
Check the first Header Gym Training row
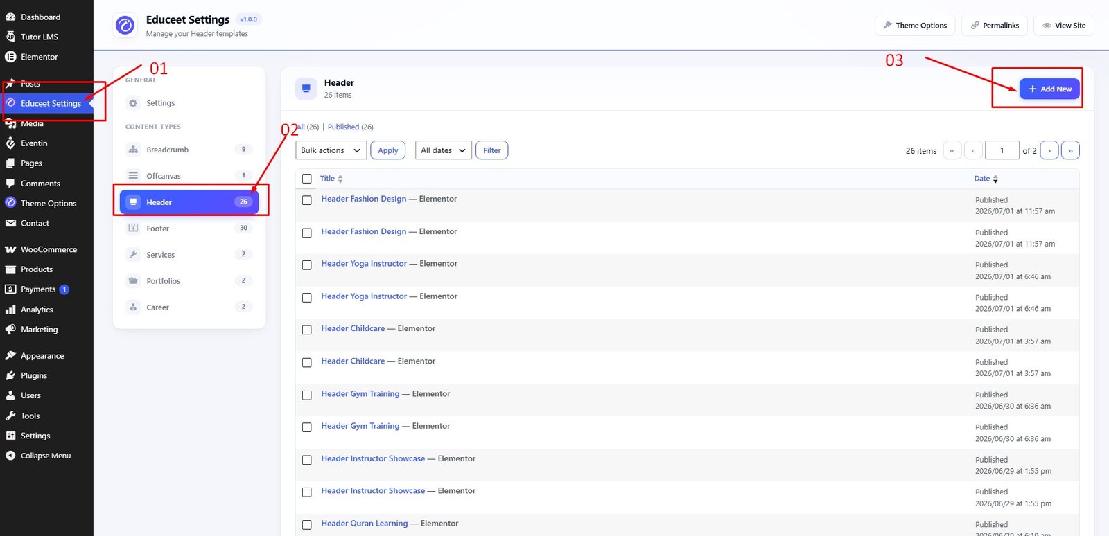pos(307,395)
